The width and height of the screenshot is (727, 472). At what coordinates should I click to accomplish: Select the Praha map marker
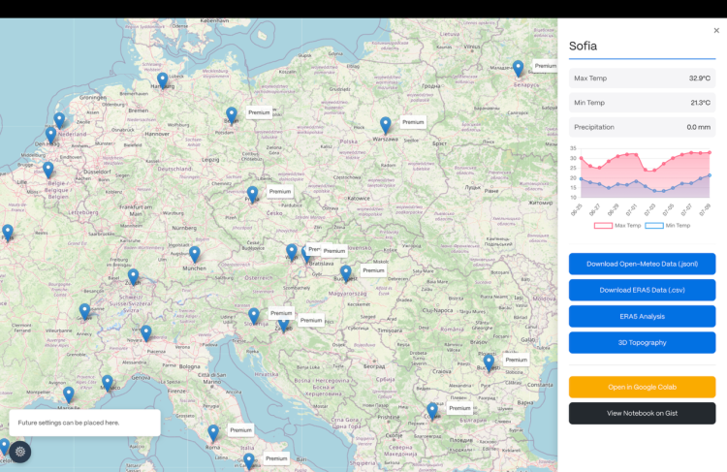252,194
